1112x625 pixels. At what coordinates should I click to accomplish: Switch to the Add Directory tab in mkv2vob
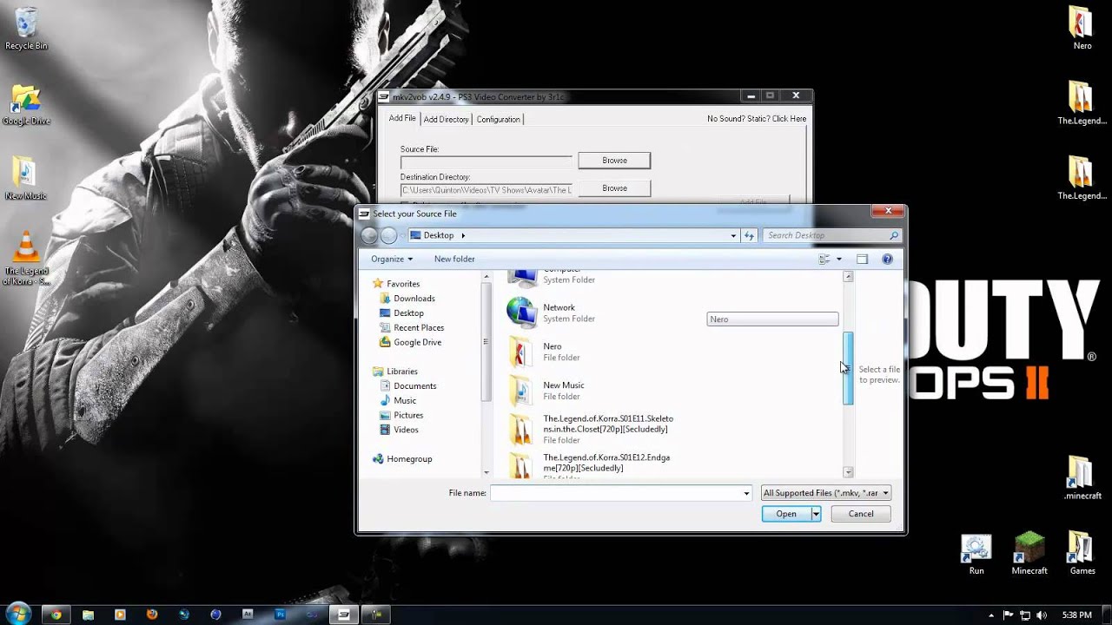coord(447,119)
